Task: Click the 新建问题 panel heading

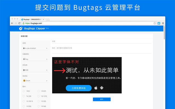Action: 24,36
